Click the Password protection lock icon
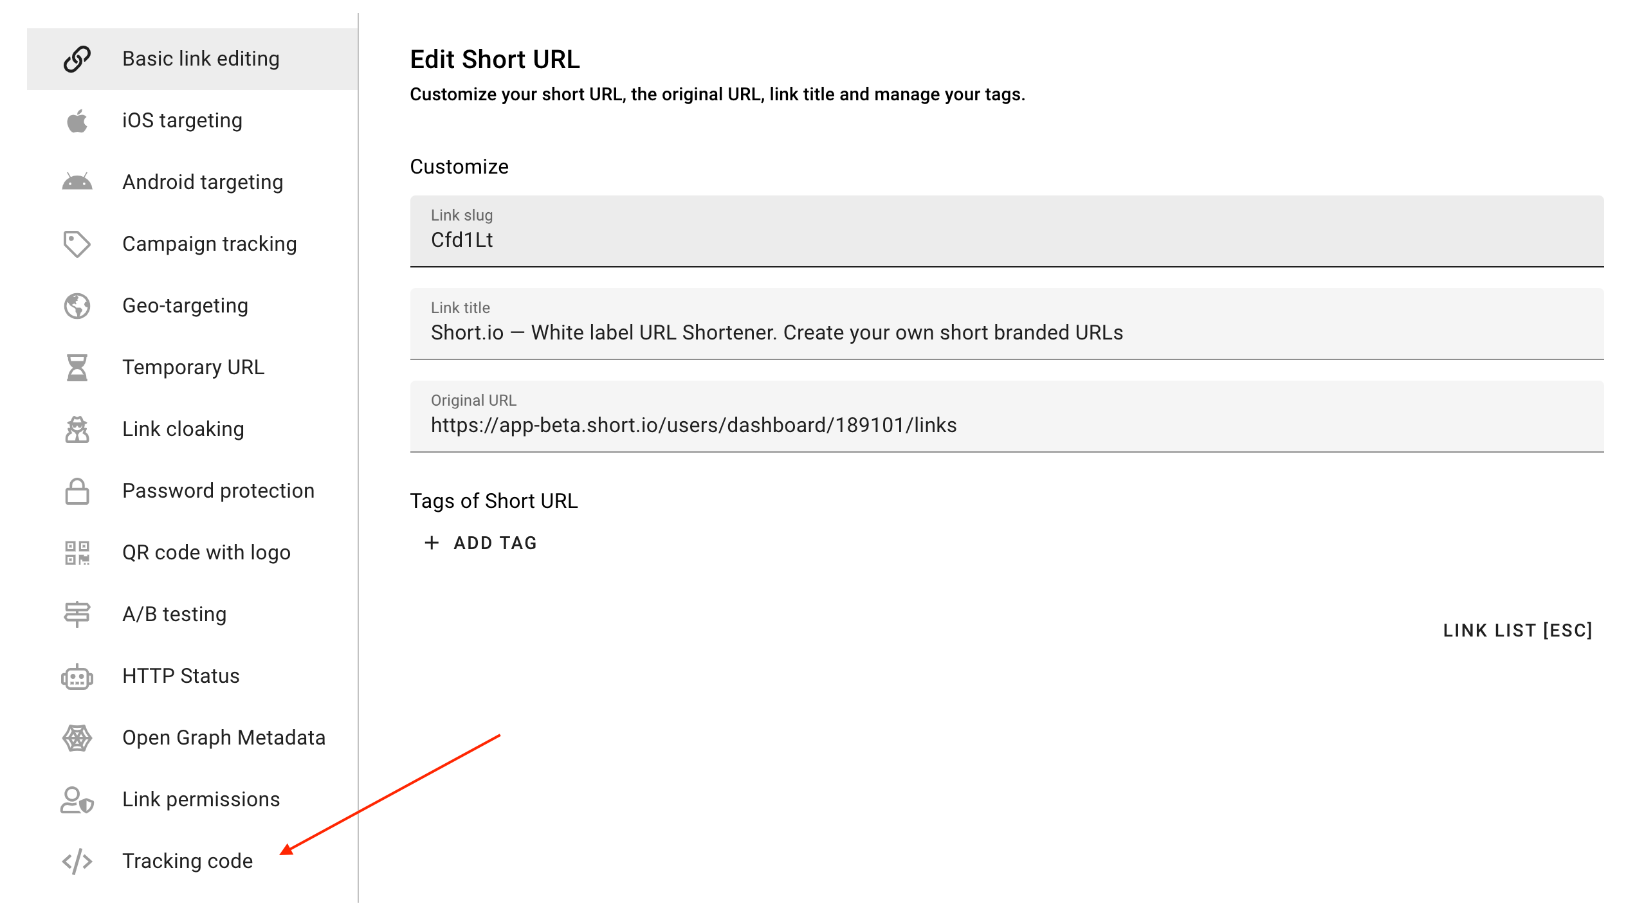1644x904 pixels. click(x=77, y=491)
